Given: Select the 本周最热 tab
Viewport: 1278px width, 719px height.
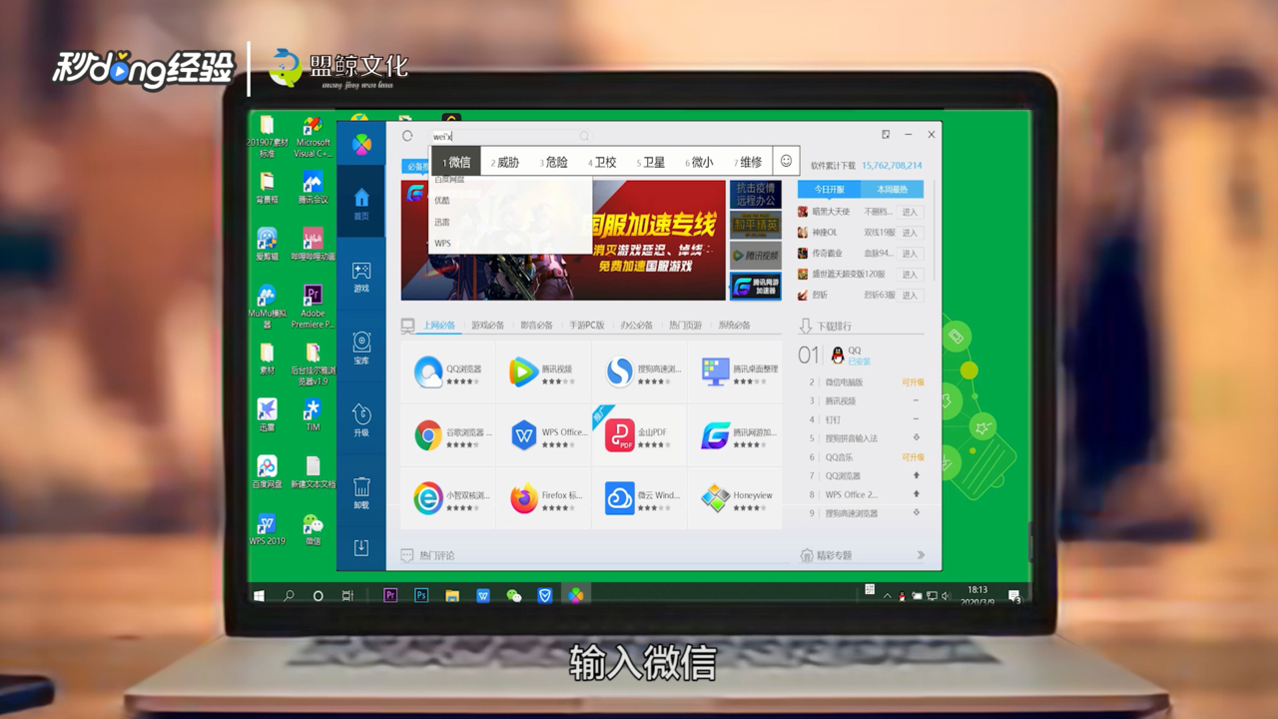Looking at the screenshot, I should pyautogui.click(x=892, y=190).
